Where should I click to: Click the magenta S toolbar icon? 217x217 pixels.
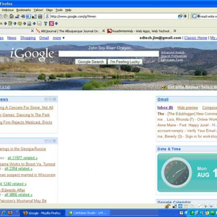[x=51, y=23]
